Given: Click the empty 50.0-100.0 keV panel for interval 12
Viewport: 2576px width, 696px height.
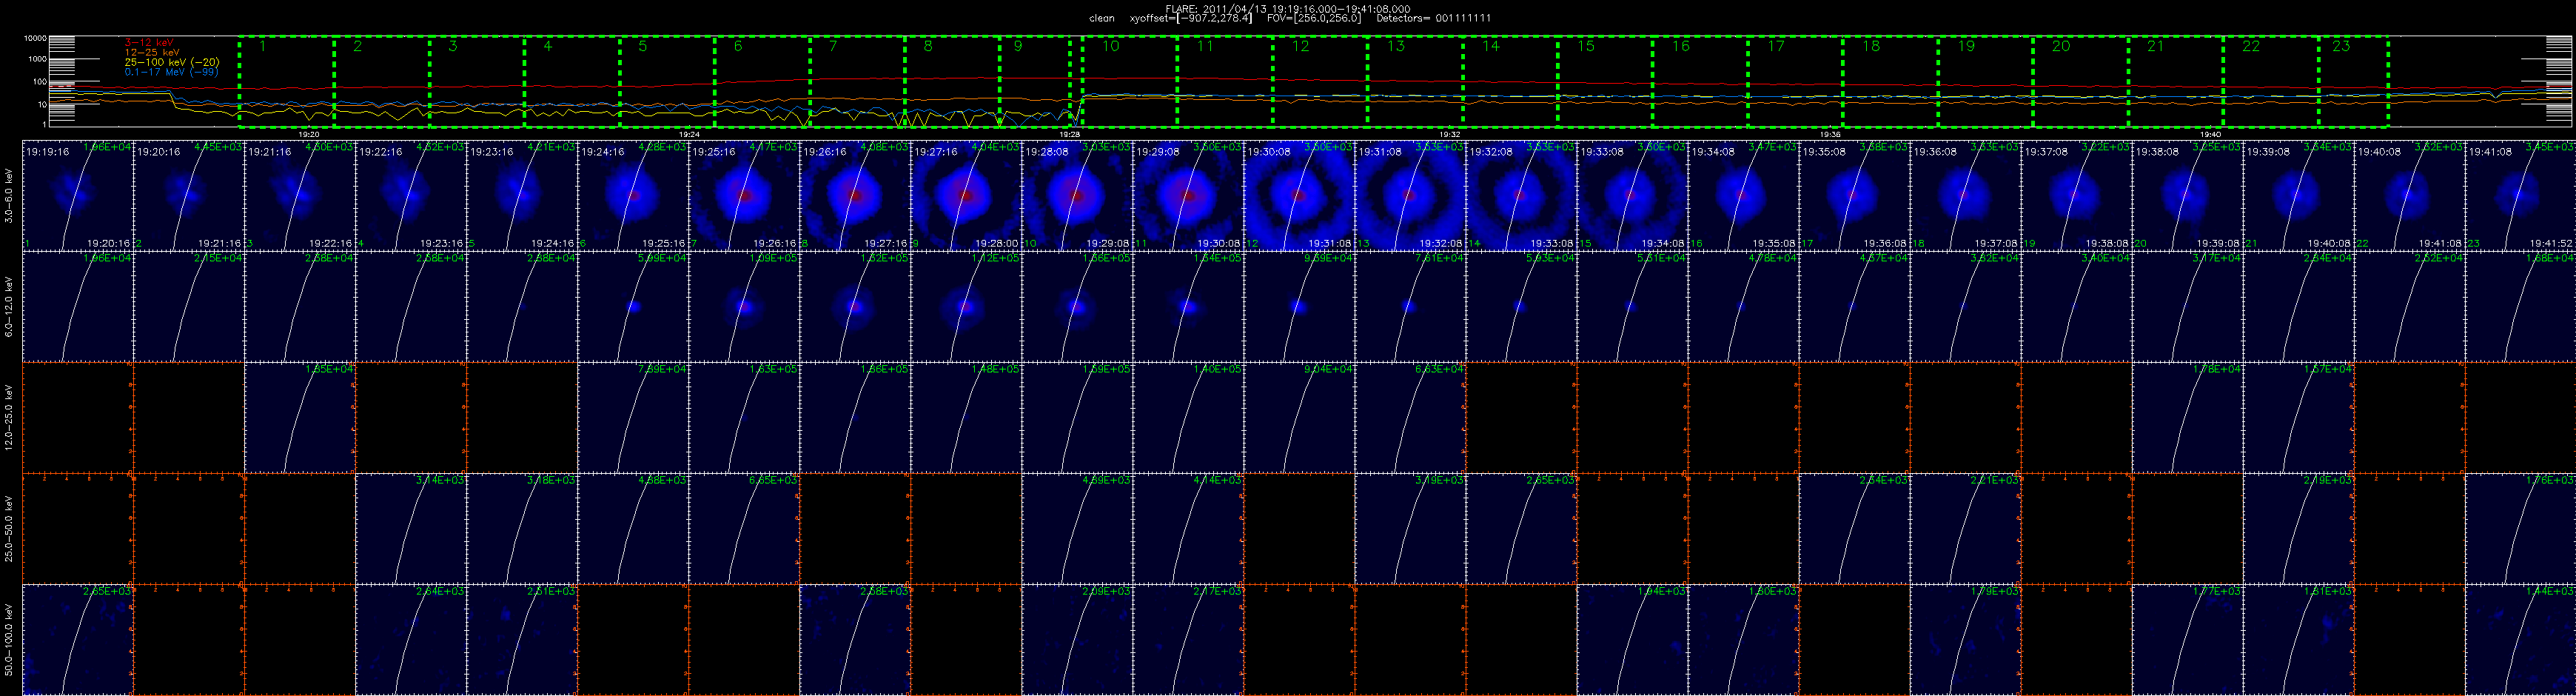Looking at the screenshot, I should pos(1299,639).
